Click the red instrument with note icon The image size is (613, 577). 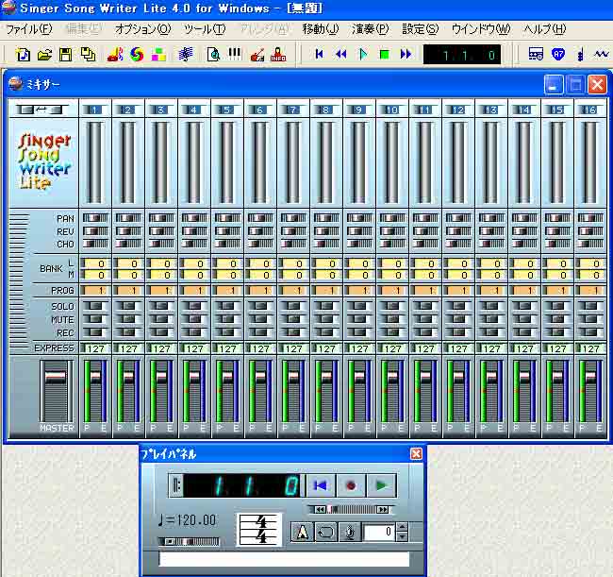[115, 55]
